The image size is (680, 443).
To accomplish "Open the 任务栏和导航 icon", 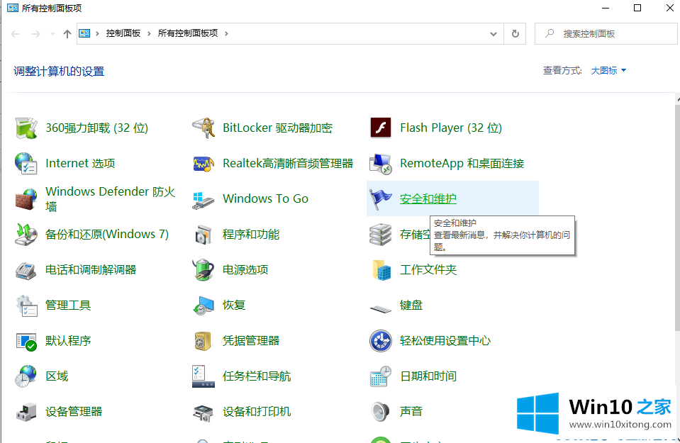I will (x=204, y=376).
